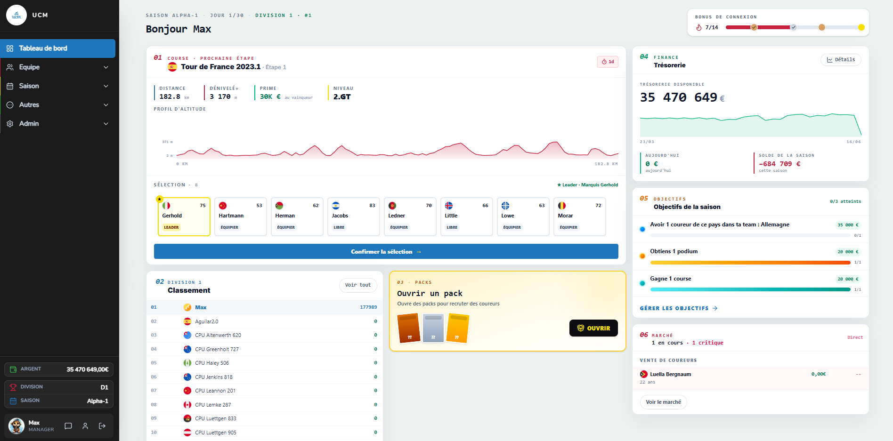Click the Autres circle icon
This screenshot has height=441, width=893.
[x=10, y=105]
